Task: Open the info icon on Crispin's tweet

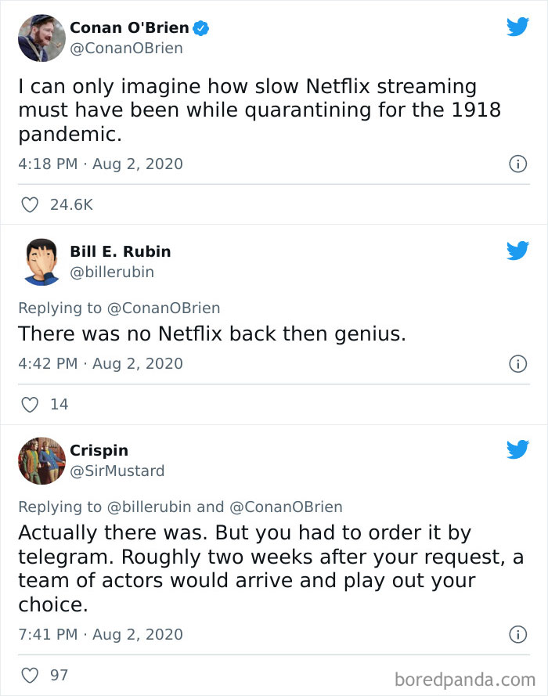Action: point(518,635)
